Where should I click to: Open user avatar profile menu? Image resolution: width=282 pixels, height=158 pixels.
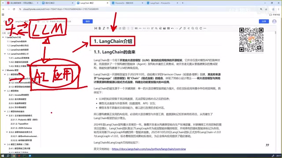(x=274, y=22)
